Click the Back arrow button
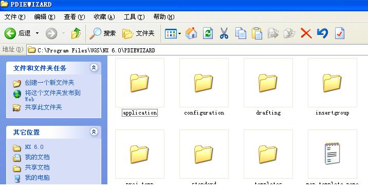 (10, 33)
